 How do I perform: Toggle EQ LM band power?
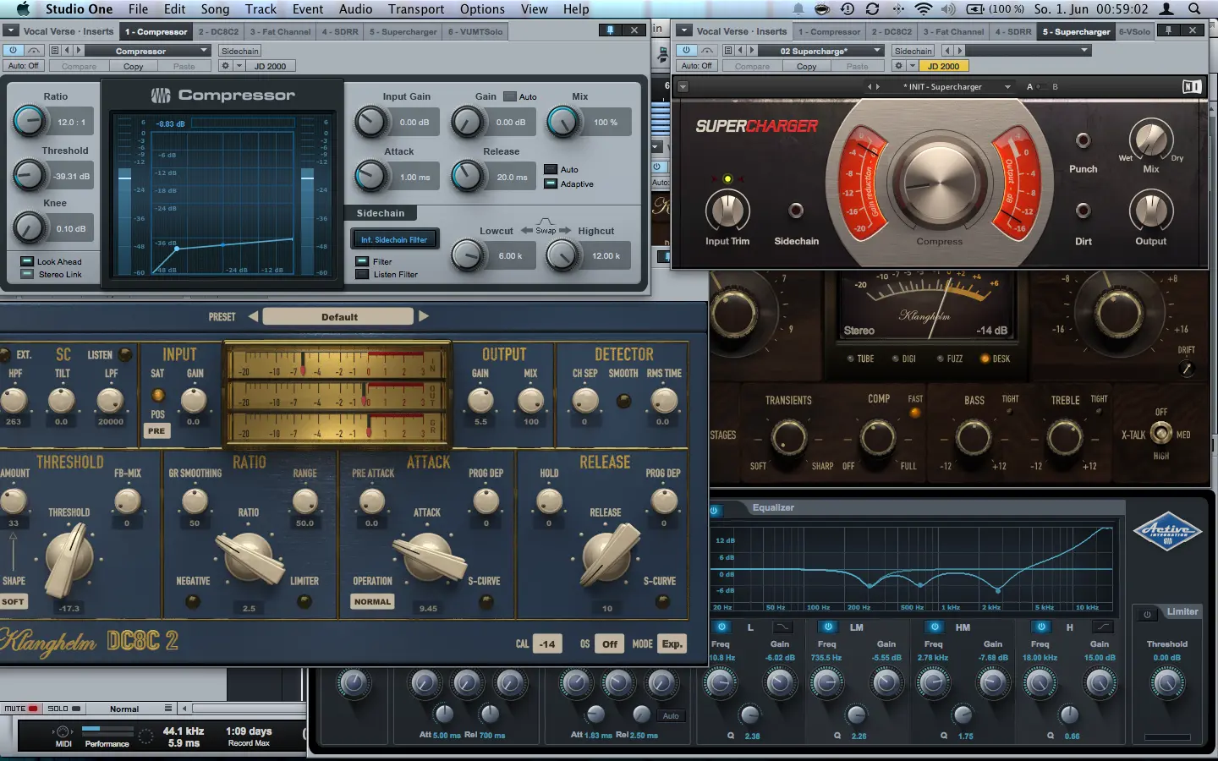tap(828, 627)
